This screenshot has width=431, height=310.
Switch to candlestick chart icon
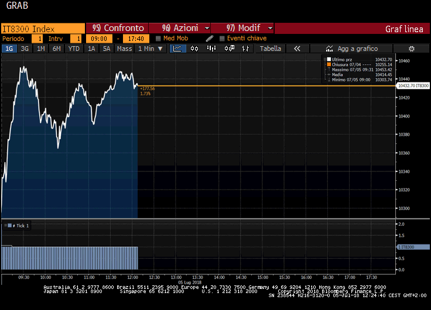194,49
